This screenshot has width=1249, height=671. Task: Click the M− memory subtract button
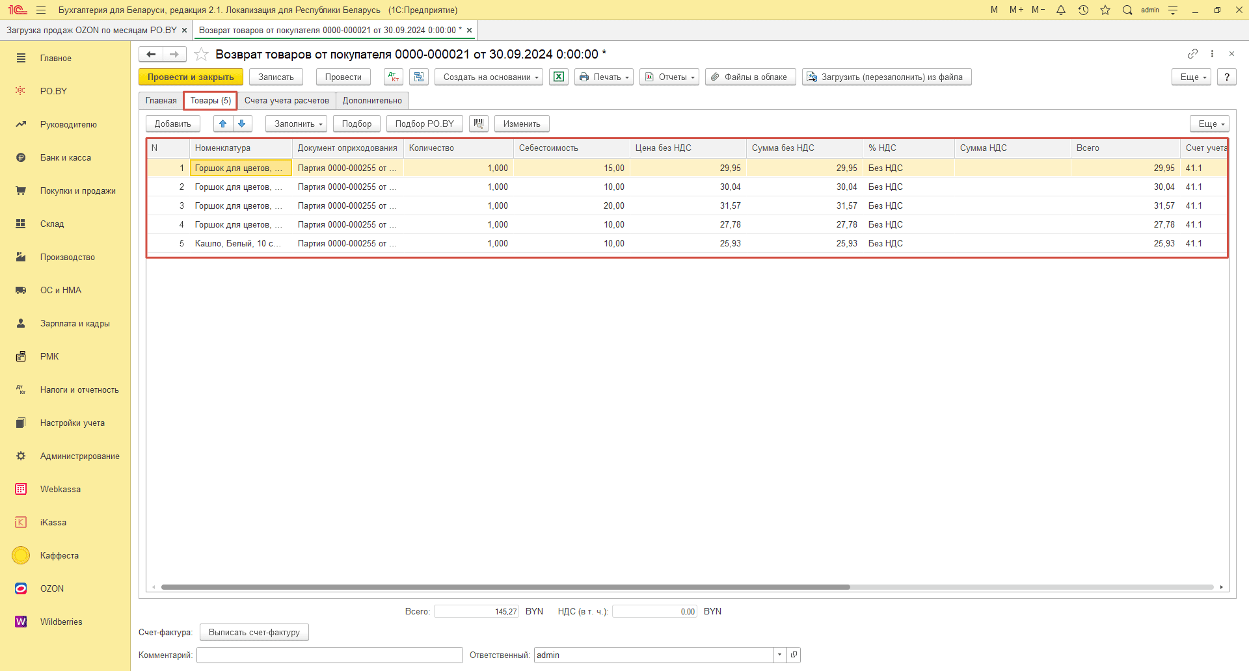[1038, 10]
